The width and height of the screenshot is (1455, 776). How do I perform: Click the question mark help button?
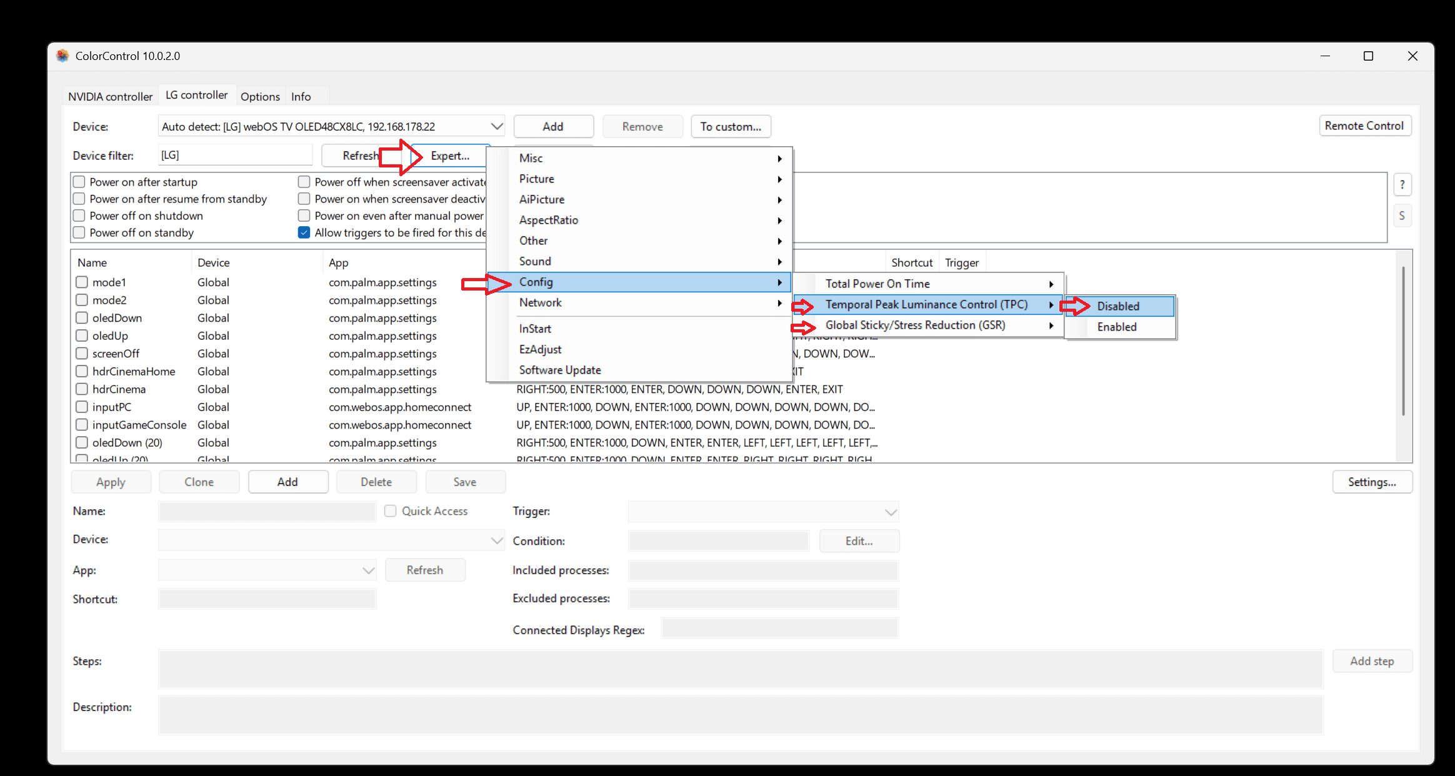[1402, 184]
